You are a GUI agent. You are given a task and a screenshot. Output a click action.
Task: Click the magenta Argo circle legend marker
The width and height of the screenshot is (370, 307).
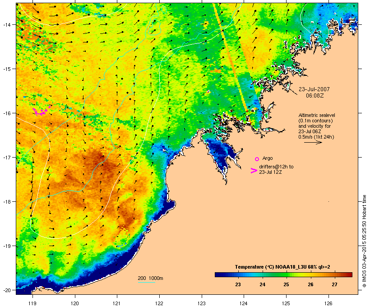point(257,159)
